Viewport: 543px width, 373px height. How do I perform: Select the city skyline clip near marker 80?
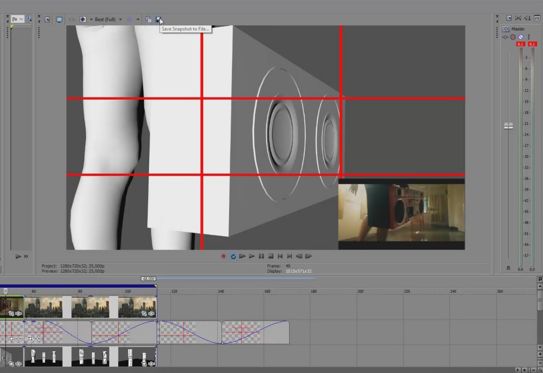click(x=90, y=307)
